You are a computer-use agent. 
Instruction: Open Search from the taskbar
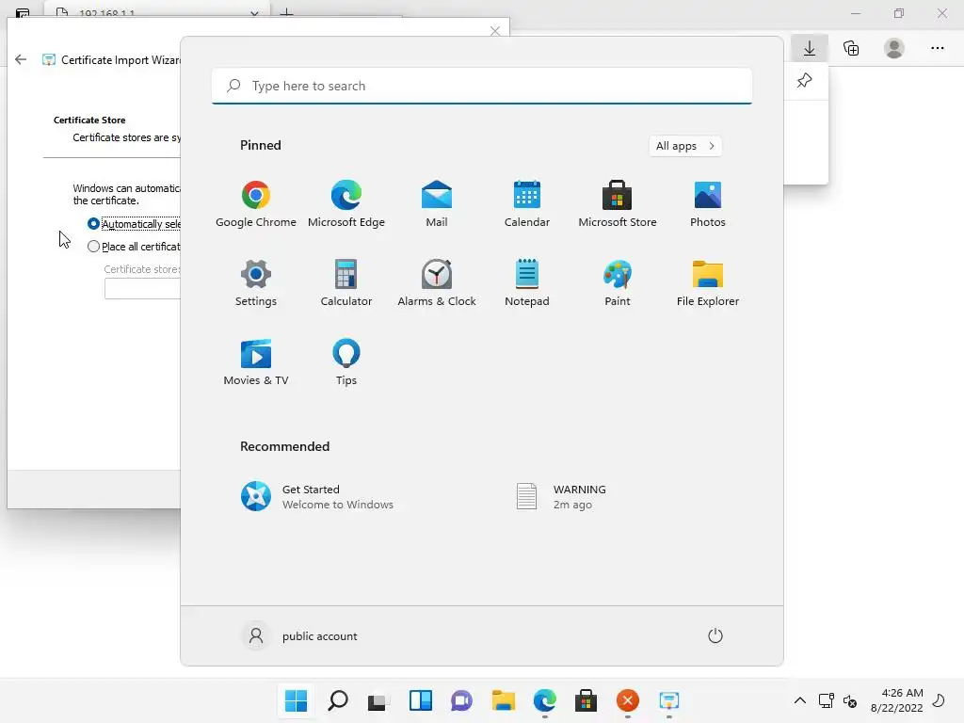338,700
